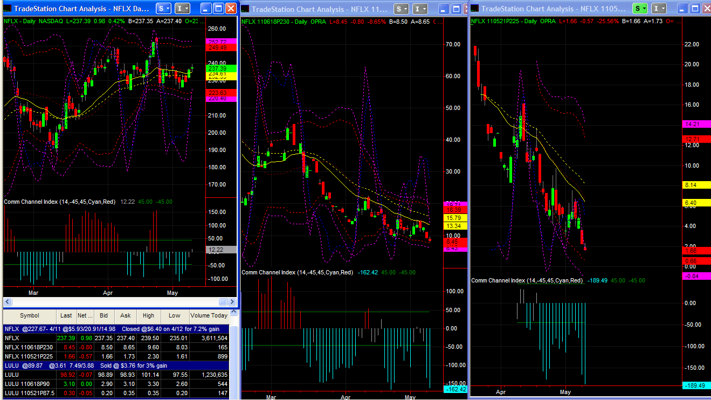Click the Bid column header
Image resolution: width=711 pixels, height=400 pixels.
(x=103, y=315)
